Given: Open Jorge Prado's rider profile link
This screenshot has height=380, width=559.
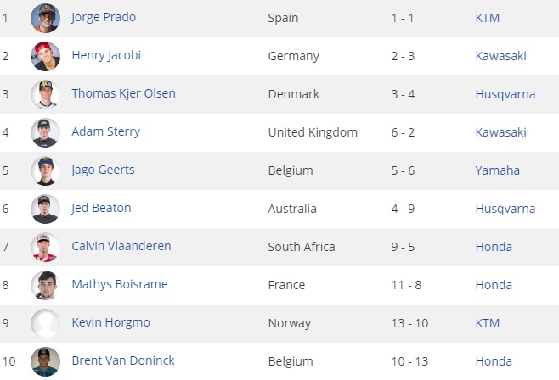Looking at the screenshot, I should 104,17.
